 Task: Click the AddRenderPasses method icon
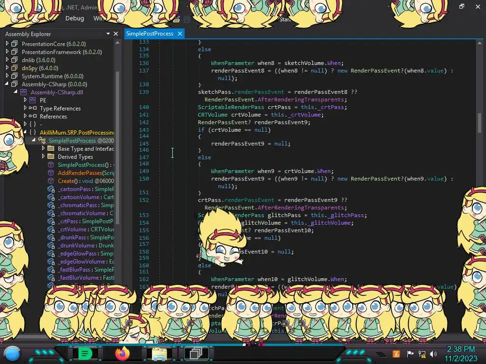pyautogui.click(x=51, y=173)
